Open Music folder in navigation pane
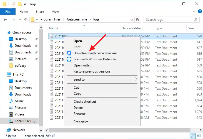This screenshot has height=139, width=203. click(19, 101)
